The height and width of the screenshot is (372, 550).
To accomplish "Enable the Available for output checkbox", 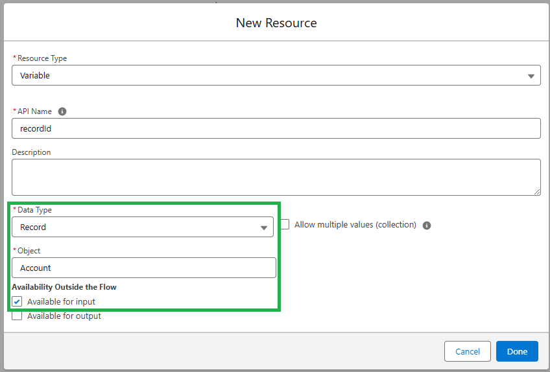I will (17, 316).
